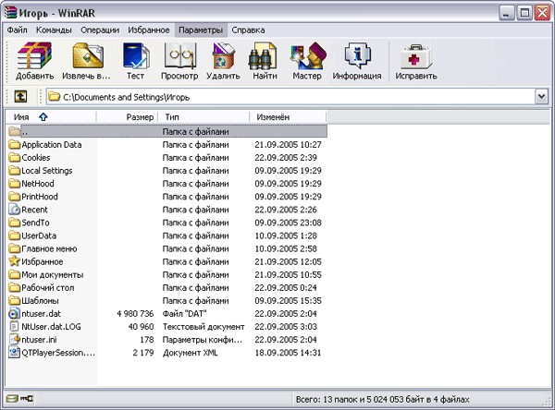Screen dimensions: 555x410
Task: Select the SendTo folder icon
Action: point(15,223)
